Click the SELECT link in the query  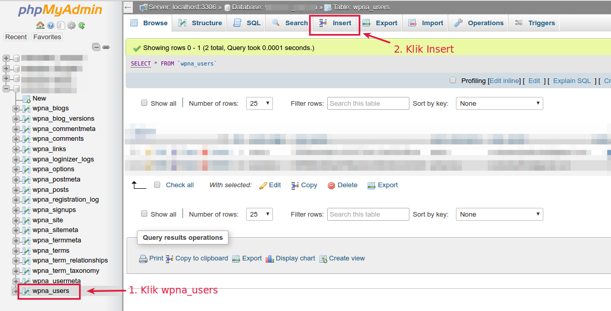[141, 63]
